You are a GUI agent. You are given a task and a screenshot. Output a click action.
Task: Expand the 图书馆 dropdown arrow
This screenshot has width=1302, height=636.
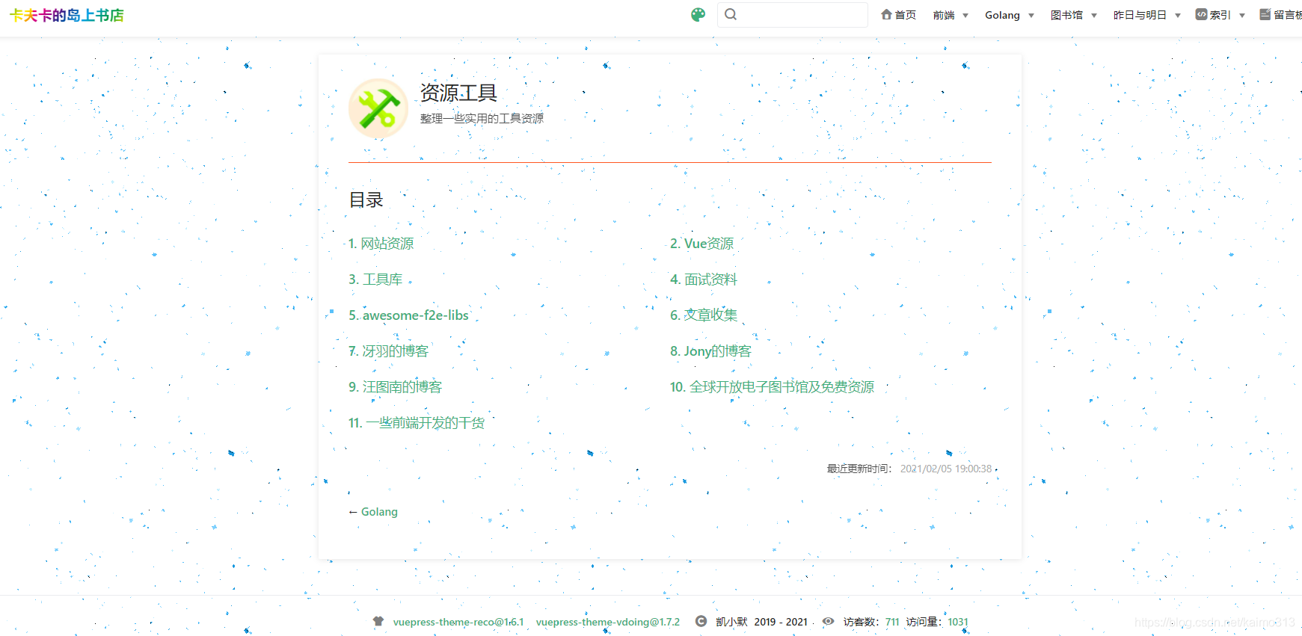tap(1094, 16)
